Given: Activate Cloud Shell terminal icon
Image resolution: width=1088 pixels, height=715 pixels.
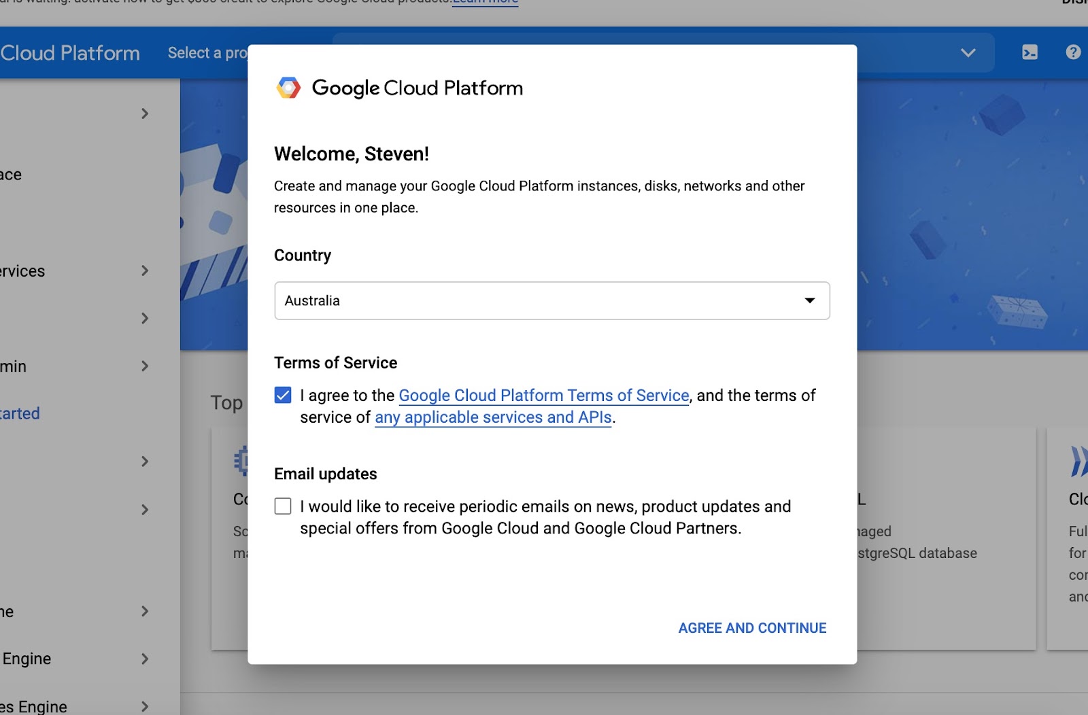Looking at the screenshot, I should pos(1030,52).
